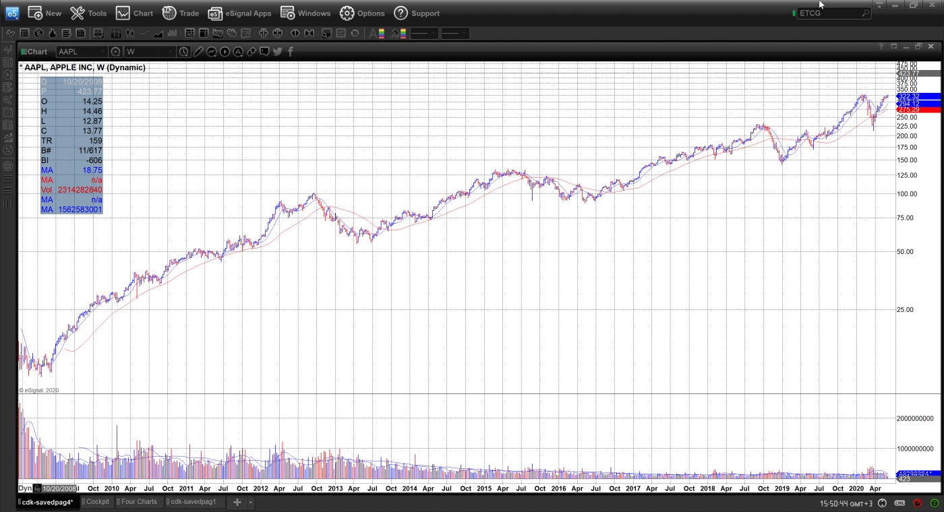Click the 10/20/2008 date field
Screen dimensions: 944x512
[59, 488]
